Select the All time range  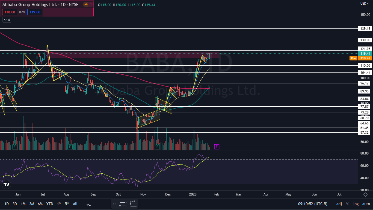[75, 204]
